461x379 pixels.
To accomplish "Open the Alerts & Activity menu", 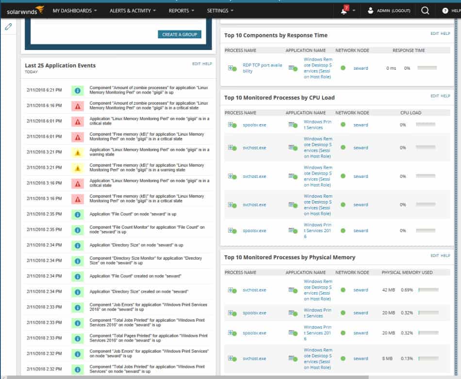I will coord(132,11).
